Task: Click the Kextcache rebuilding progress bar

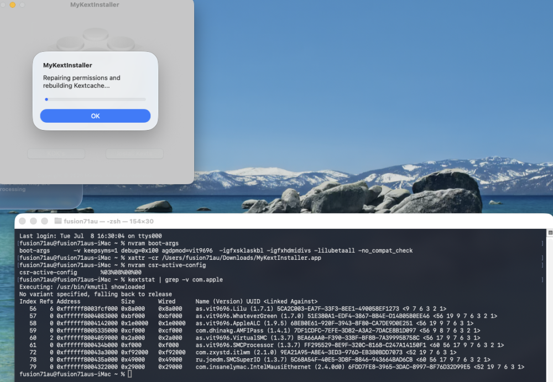Action: pyautogui.click(x=95, y=100)
